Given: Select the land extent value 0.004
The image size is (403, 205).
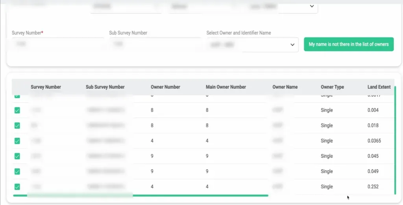Looking at the screenshot, I should (373, 110).
